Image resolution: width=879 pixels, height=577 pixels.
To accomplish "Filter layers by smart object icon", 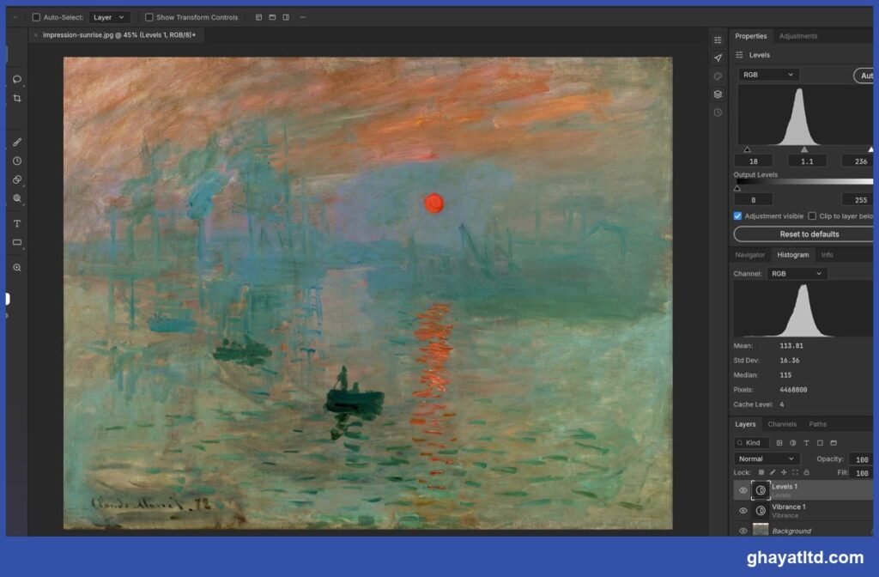I will (833, 443).
